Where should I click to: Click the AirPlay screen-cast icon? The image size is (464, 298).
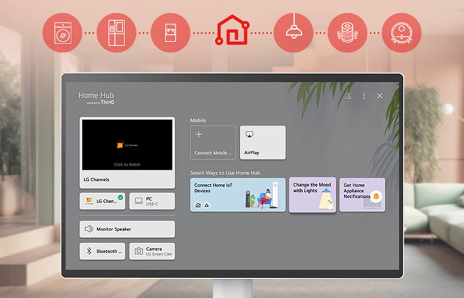(250, 135)
